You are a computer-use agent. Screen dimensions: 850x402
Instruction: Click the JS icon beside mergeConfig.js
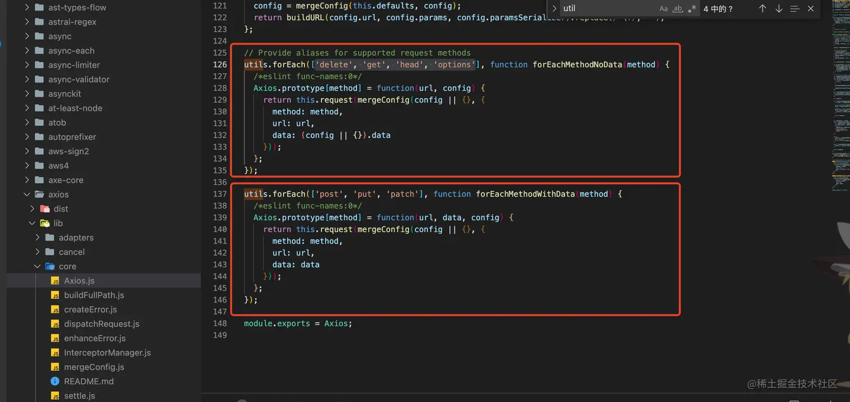[x=55, y=367]
